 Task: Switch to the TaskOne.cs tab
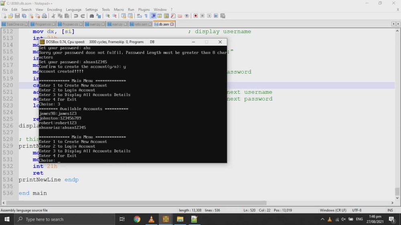15,24
